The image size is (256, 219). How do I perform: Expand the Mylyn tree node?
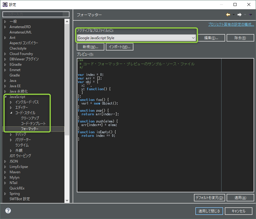pos(5,177)
